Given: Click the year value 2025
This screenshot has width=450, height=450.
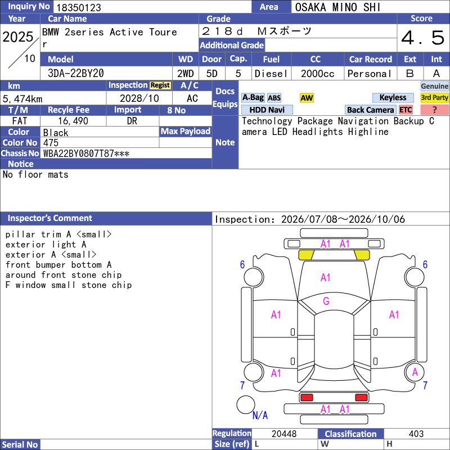Looking at the screenshot, I should tap(18, 37).
